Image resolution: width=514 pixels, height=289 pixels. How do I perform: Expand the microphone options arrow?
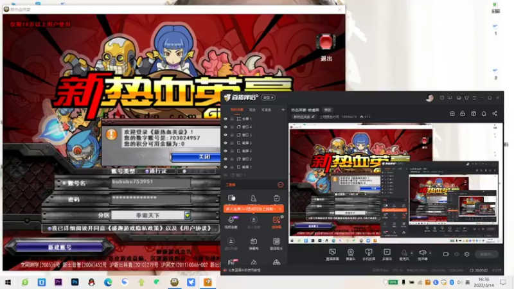click(x=412, y=253)
